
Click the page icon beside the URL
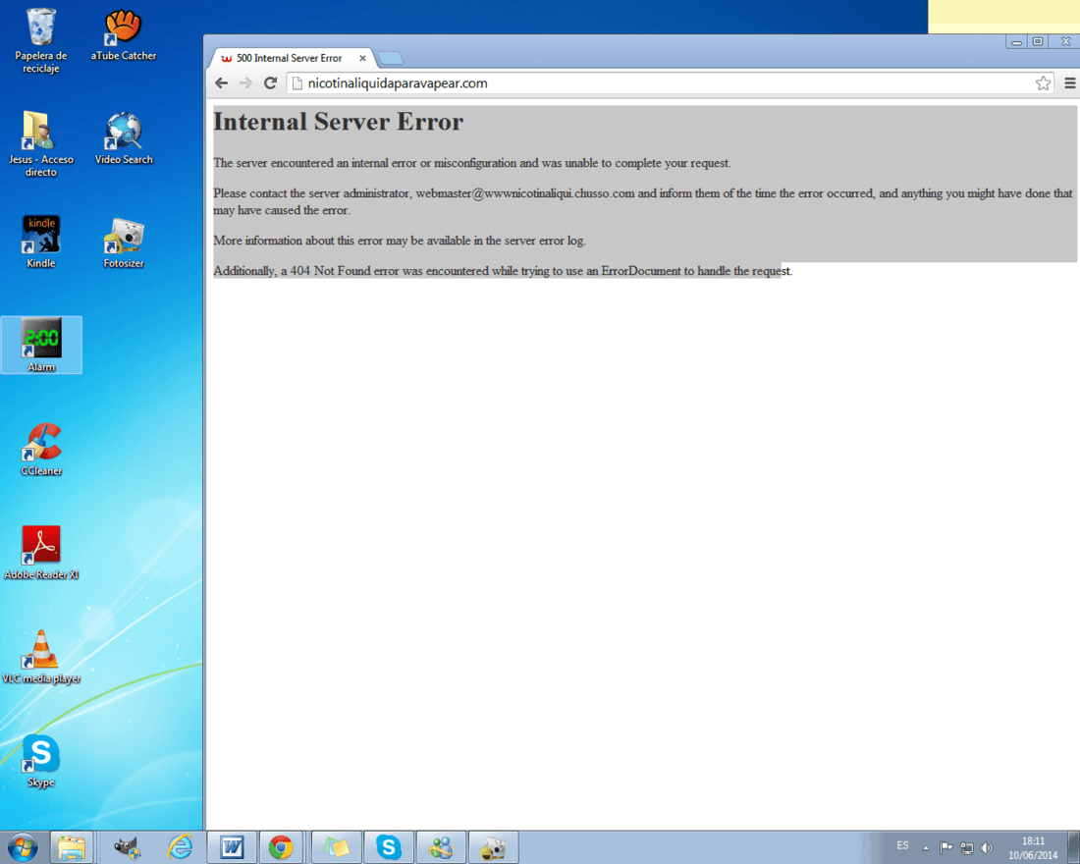coord(297,83)
